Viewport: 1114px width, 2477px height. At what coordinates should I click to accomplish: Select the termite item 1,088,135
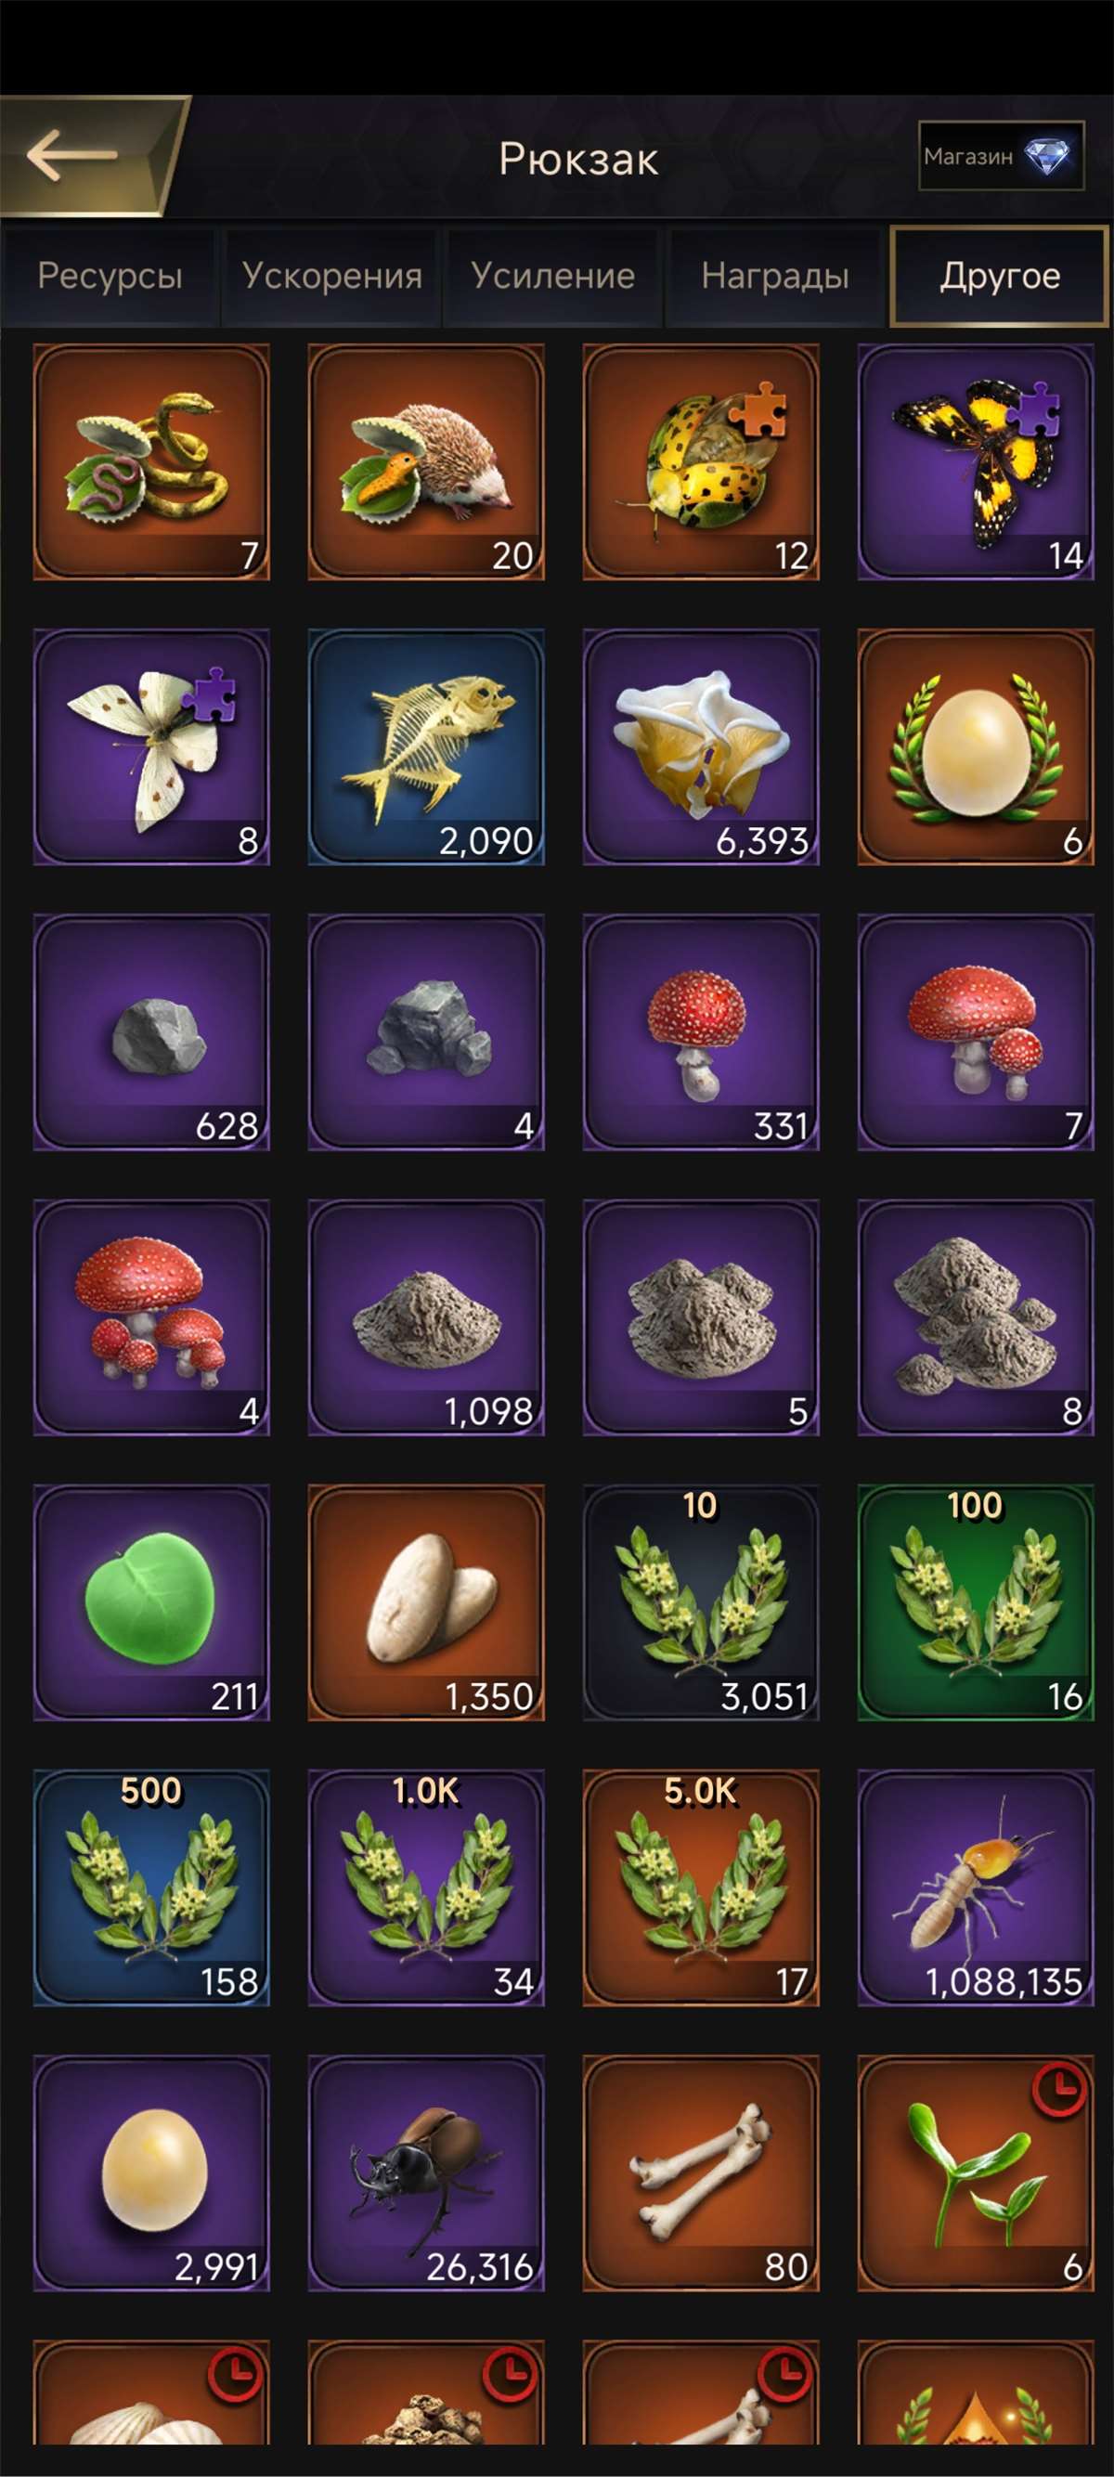976,1888
